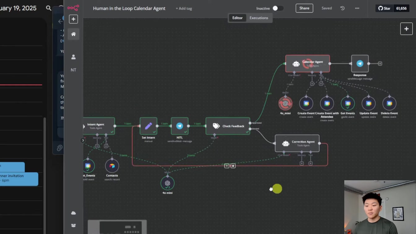416x234 pixels.
Task: Open the dinner invitation 6pm calendar event
Action: (x=19, y=179)
